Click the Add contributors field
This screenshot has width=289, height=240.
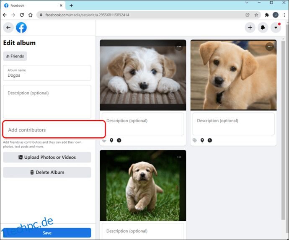(x=54, y=129)
